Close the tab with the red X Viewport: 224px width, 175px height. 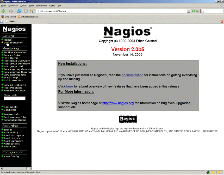[222, 21]
